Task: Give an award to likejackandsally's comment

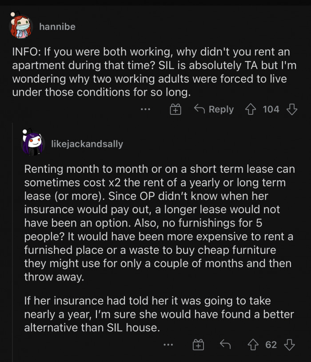Action: tap(198, 344)
